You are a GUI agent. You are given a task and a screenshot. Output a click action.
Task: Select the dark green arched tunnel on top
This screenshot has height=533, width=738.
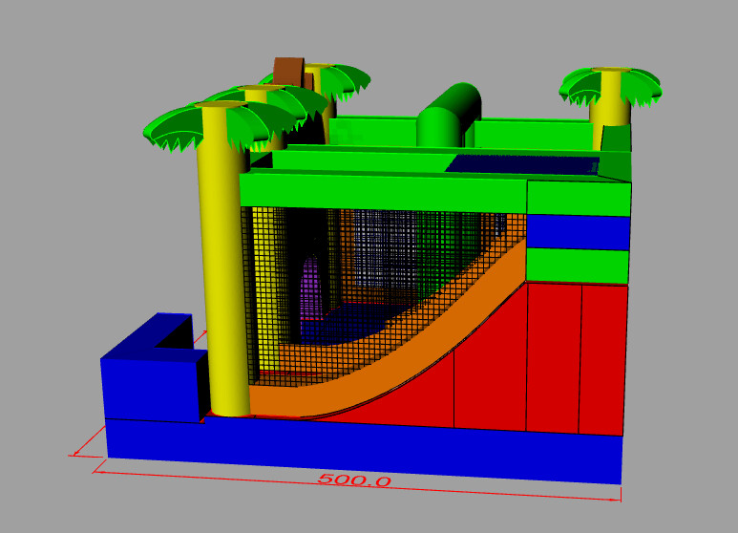coord(449,115)
